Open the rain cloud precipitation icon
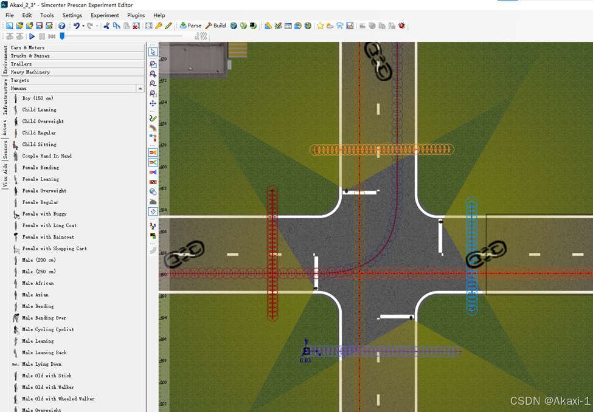593x412 pixels. click(340, 26)
